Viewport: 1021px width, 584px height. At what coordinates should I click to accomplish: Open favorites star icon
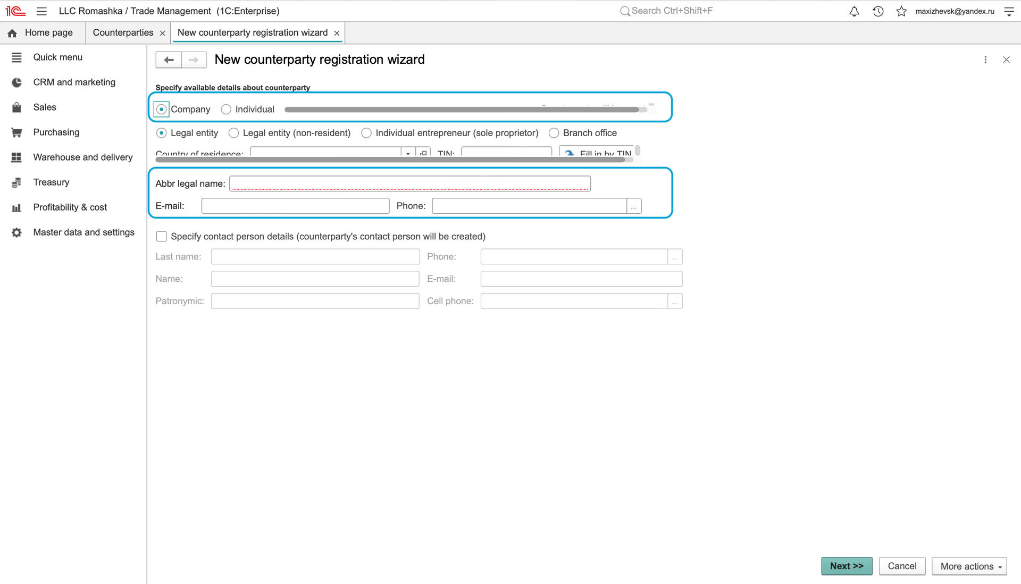click(901, 11)
